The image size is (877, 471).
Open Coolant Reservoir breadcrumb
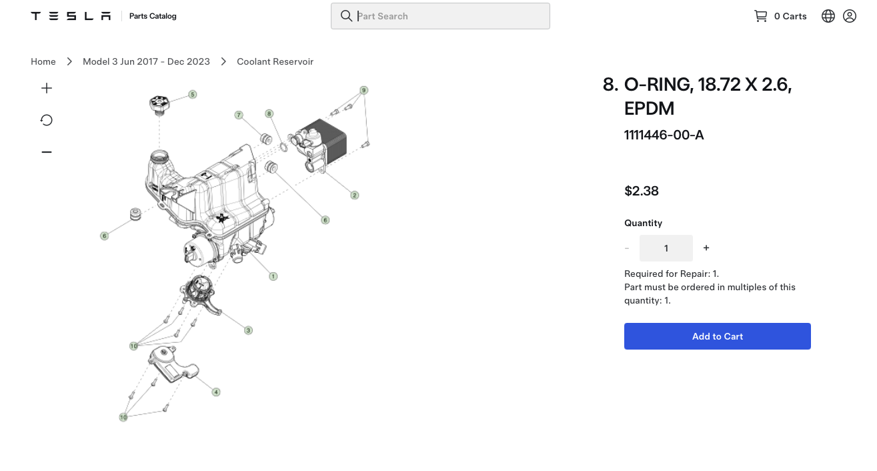(x=275, y=61)
